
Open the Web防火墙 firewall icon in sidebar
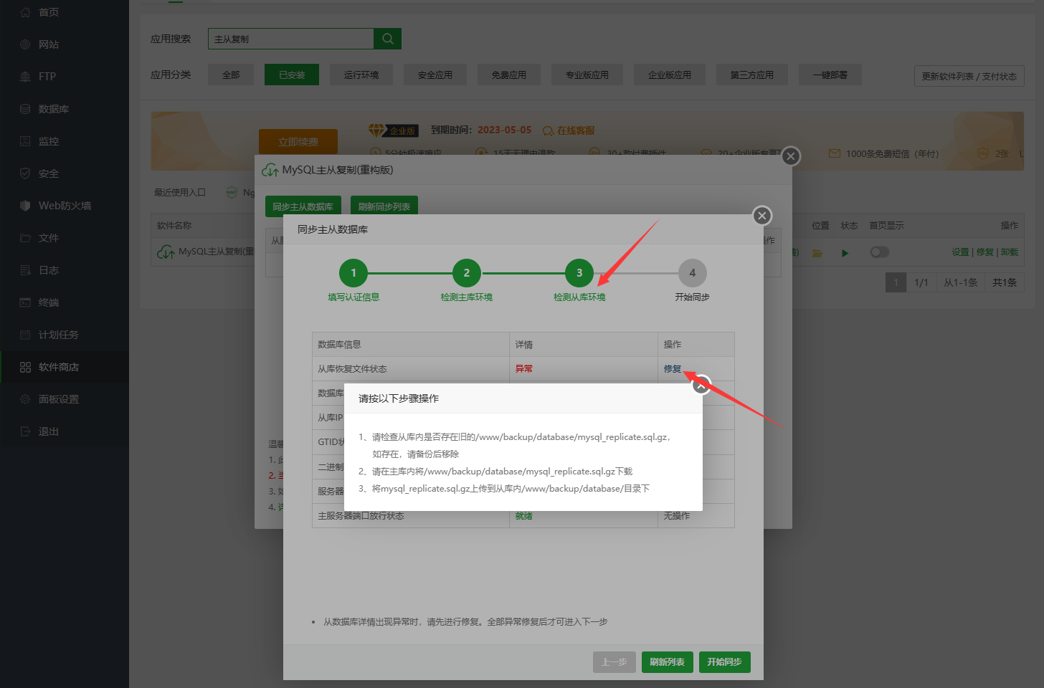(25, 206)
